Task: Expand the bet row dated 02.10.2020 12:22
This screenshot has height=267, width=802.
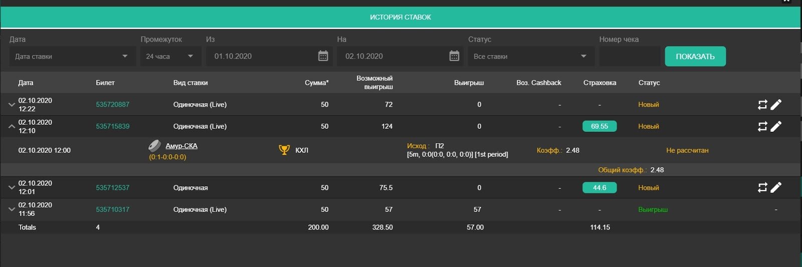Action: (12, 105)
